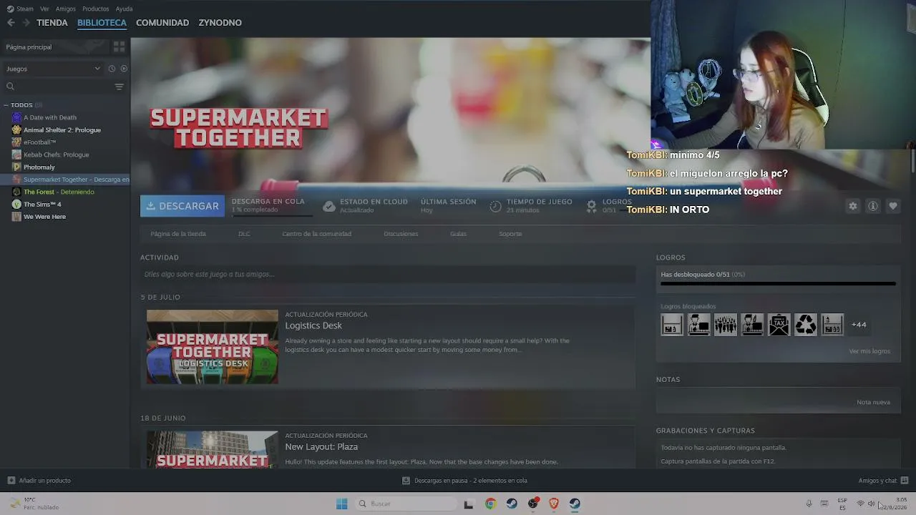The height and width of the screenshot is (515, 916).
Task: Select the BIBLIOTECA tab
Action: (x=102, y=23)
